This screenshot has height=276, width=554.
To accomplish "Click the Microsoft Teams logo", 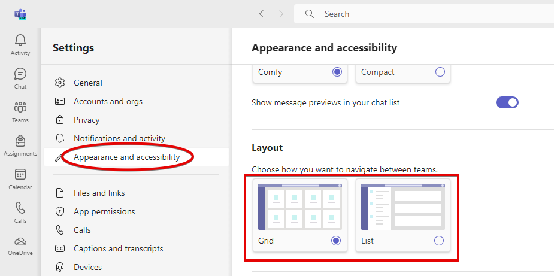I will (21, 14).
